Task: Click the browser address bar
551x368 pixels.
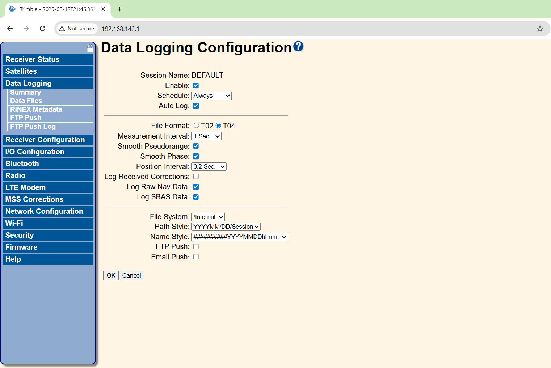Action: tap(290, 29)
